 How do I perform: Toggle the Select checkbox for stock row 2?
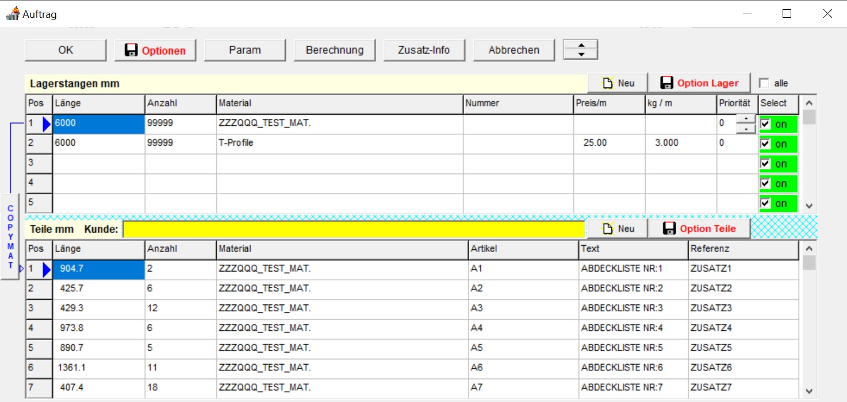765,144
